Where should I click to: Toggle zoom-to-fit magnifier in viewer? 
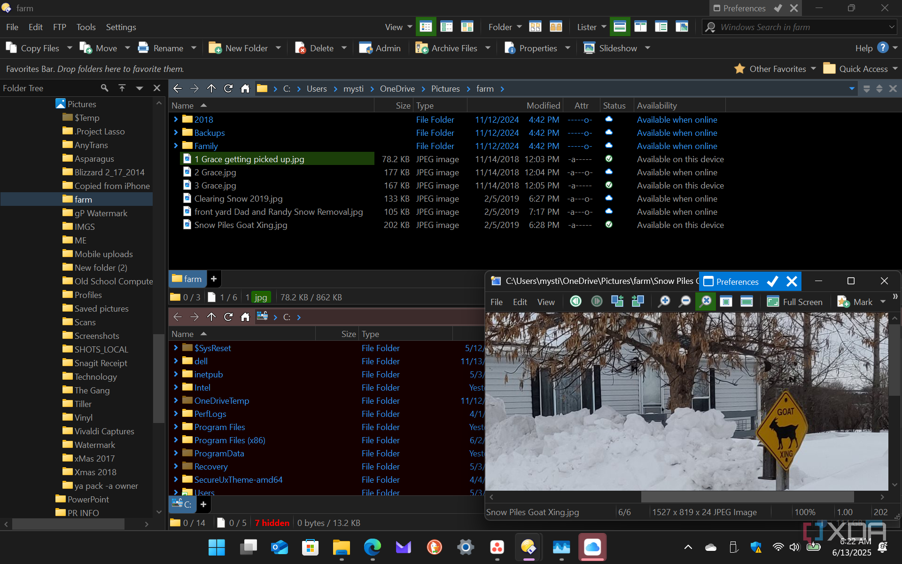(705, 301)
